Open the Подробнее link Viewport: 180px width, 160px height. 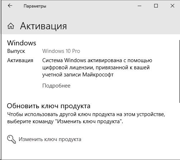coord(56,86)
